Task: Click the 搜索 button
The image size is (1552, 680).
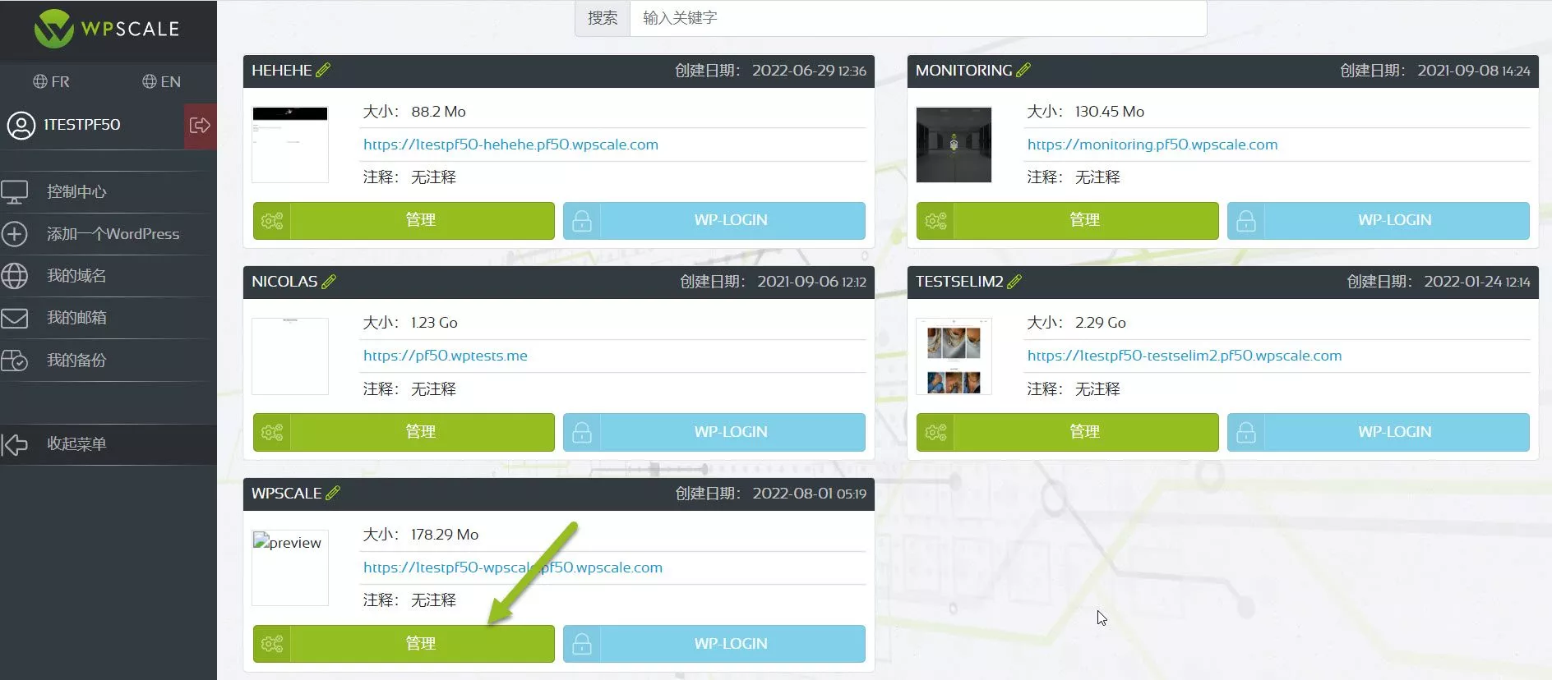Action: [603, 18]
